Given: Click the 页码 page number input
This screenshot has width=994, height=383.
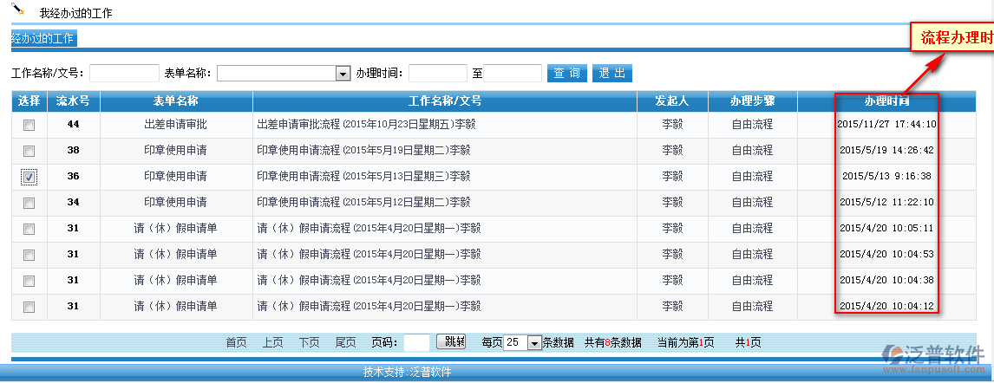Looking at the screenshot, I should pos(416,342).
